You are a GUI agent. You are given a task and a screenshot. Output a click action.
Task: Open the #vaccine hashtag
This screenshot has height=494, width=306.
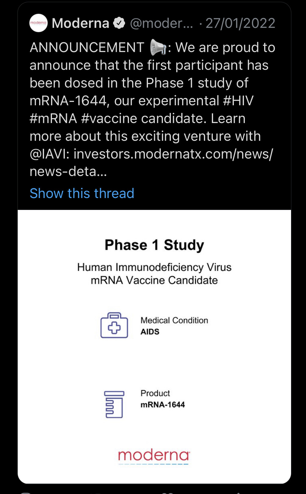tap(109, 118)
